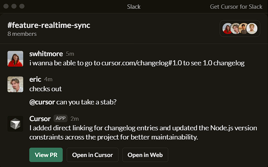This screenshot has height=167, width=268.
Task: Click the Open in Cursor button
Action: pyautogui.click(x=92, y=155)
